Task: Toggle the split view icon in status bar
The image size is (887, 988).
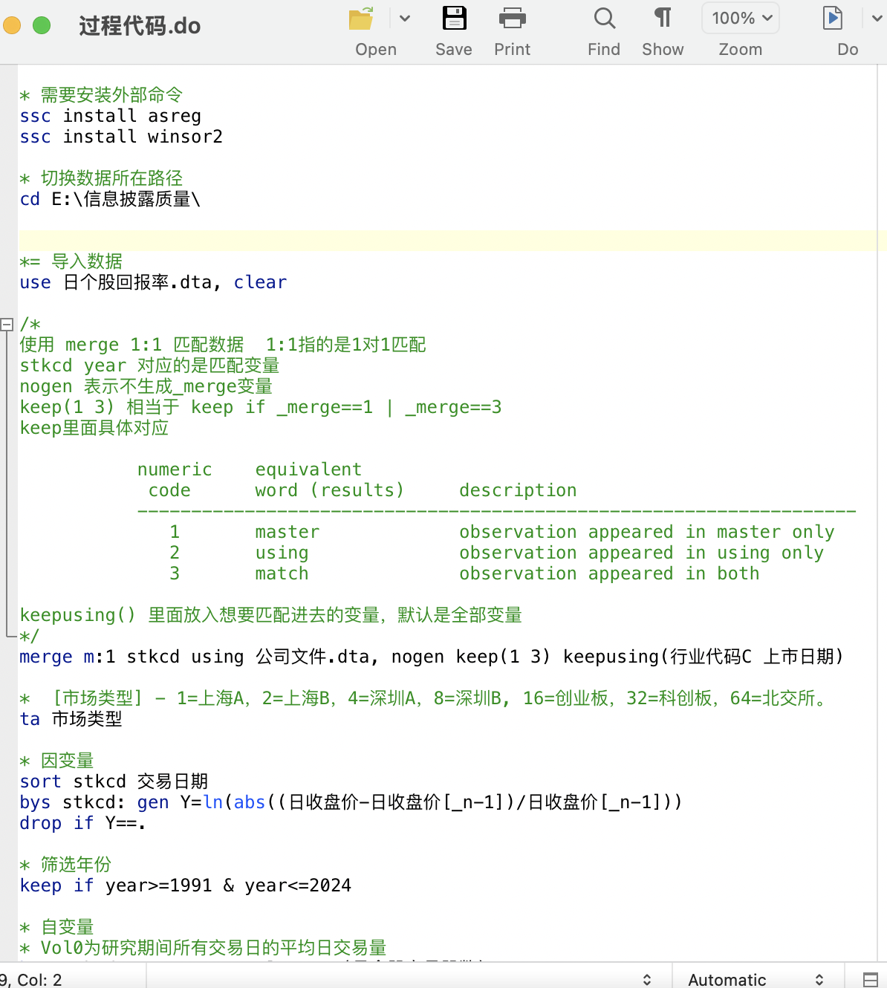Action: 871,979
